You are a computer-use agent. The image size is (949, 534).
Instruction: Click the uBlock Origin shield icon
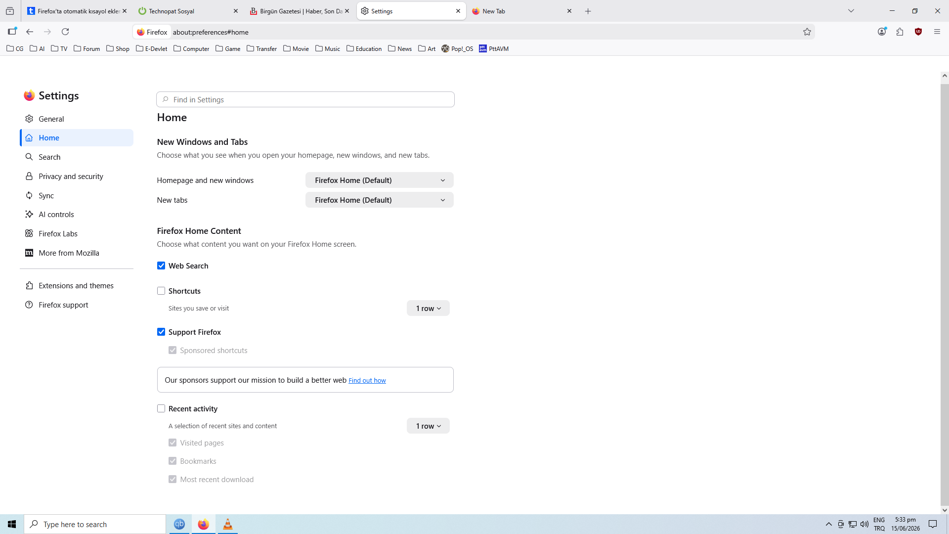pyautogui.click(x=918, y=32)
